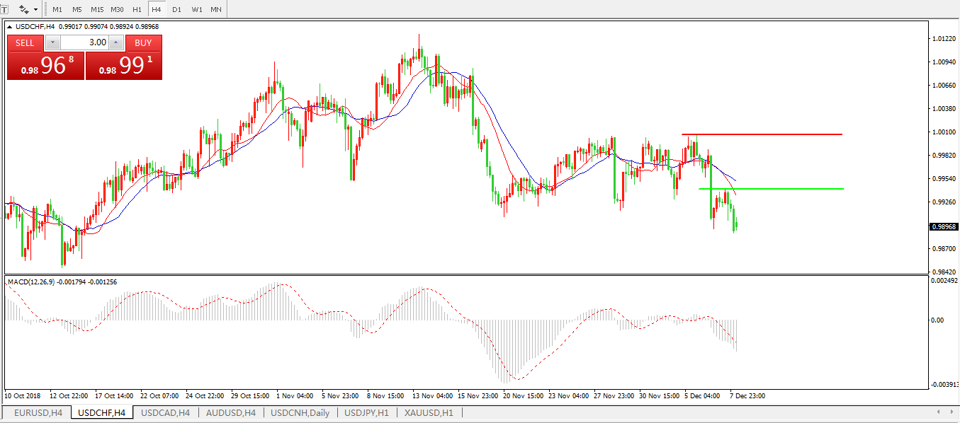
Task: Open the EURUSD,H4 chart tab
Action: [x=38, y=412]
